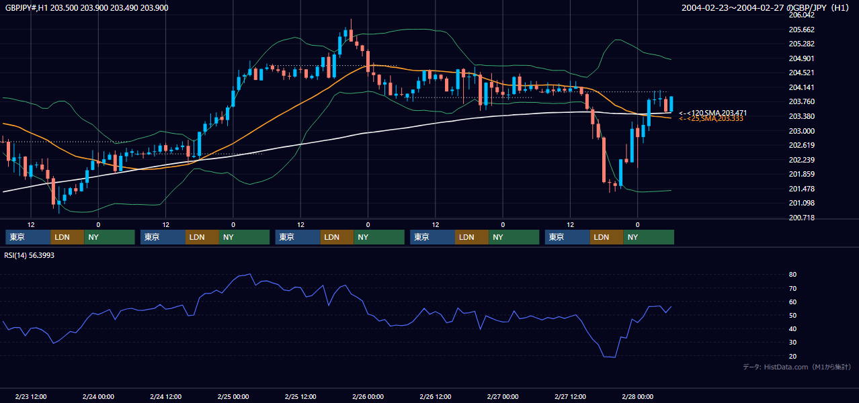Click the date label 2/24 00:00
The width and height of the screenshot is (859, 403).
(98, 397)
